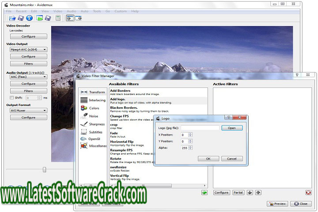Select the Add Borders filter
Screen dimensions: 318x212
click(x=158, y=92)
